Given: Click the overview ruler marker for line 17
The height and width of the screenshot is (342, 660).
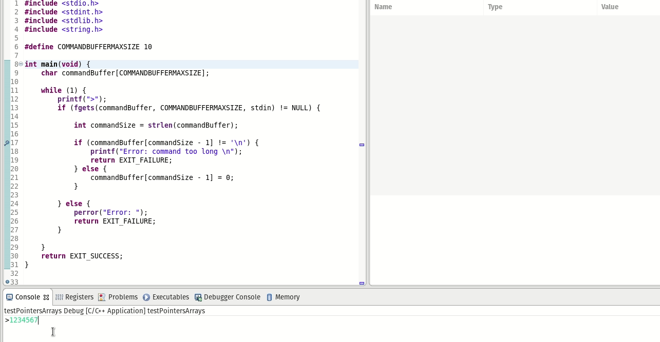Looking at the screenshot, I should click(x=362, y=145).
